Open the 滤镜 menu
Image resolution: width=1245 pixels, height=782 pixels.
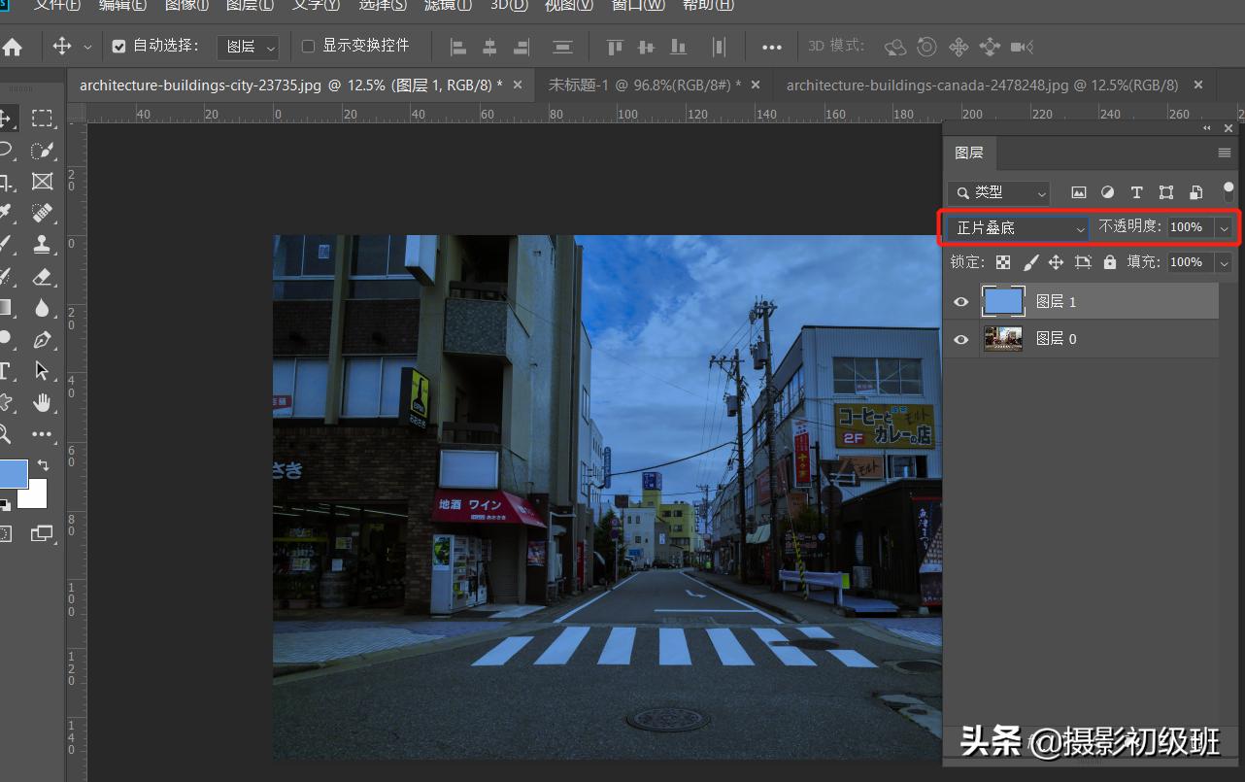[450, 6]
